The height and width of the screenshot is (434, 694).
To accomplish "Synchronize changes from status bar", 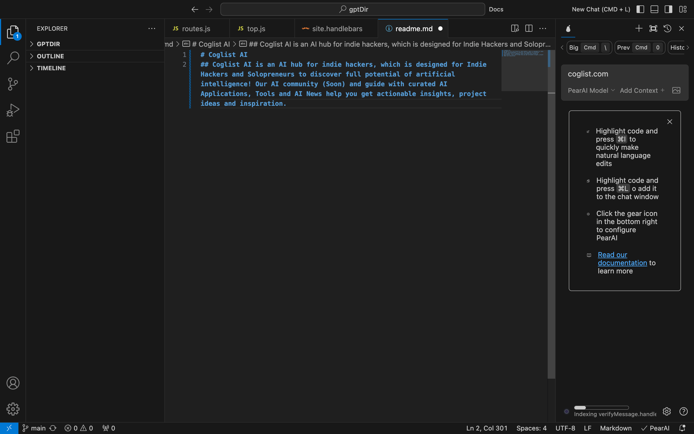I will click(53, 428).
